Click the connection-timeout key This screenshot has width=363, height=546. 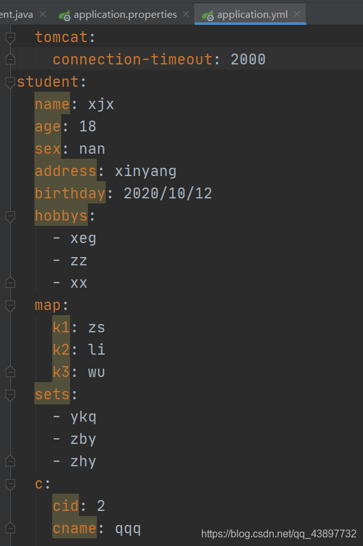click(132, 59)
